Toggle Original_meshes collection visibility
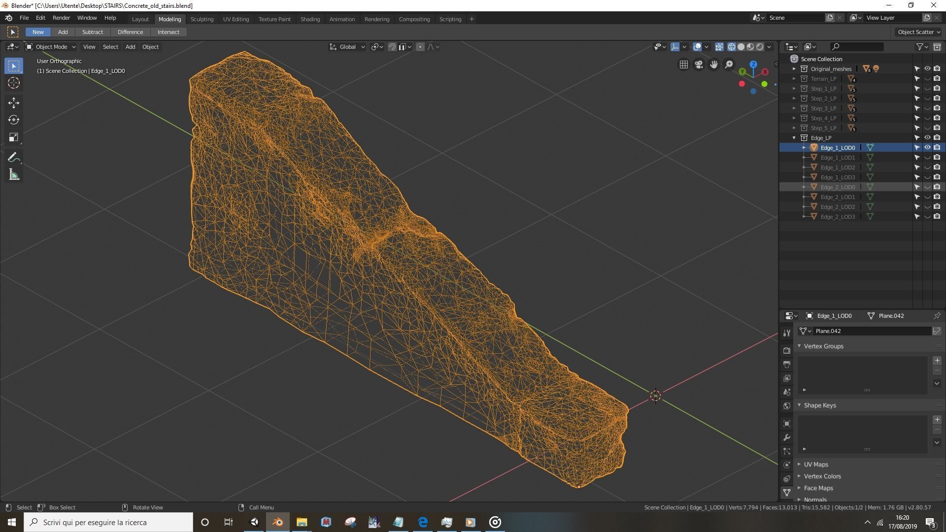This screenshot has width=946, height=532. pyautogui.click(x=927, y=68)
